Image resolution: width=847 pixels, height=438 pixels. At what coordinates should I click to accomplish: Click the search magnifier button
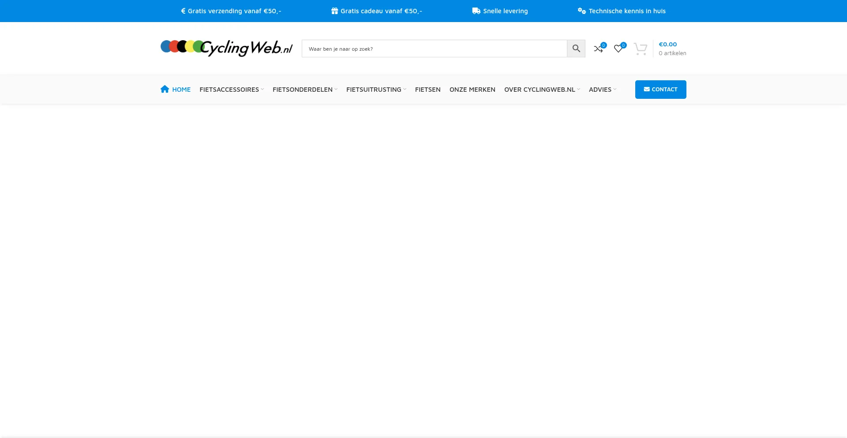click(x=576, y=49)
